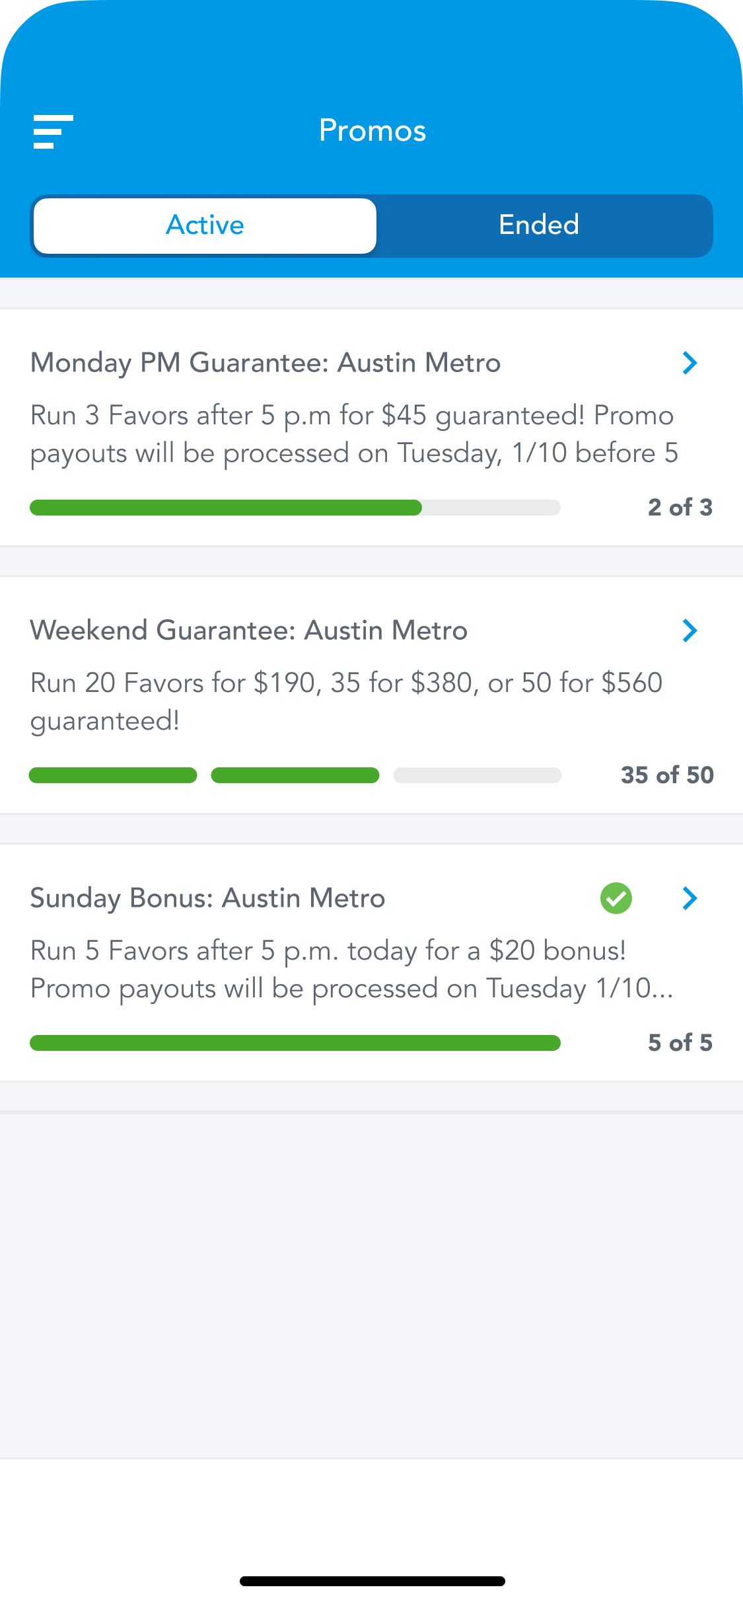The height and width of the screenshot is (1610, 743).
Task: Expand Weekend Guarantee chevron arrow
Action: click(x=690, y=631)
